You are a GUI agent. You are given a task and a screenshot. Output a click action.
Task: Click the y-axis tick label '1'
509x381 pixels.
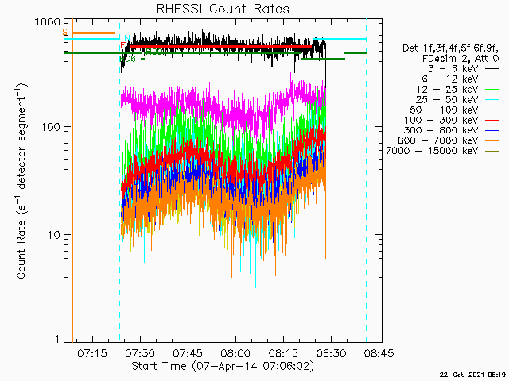pos(57,339)
